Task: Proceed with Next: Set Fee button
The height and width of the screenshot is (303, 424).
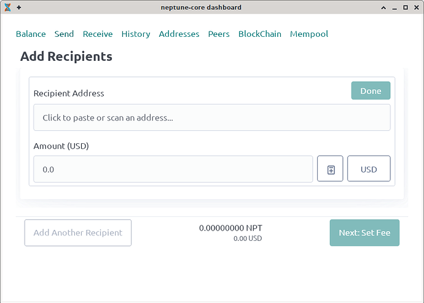Action: [x=364, y=233]
